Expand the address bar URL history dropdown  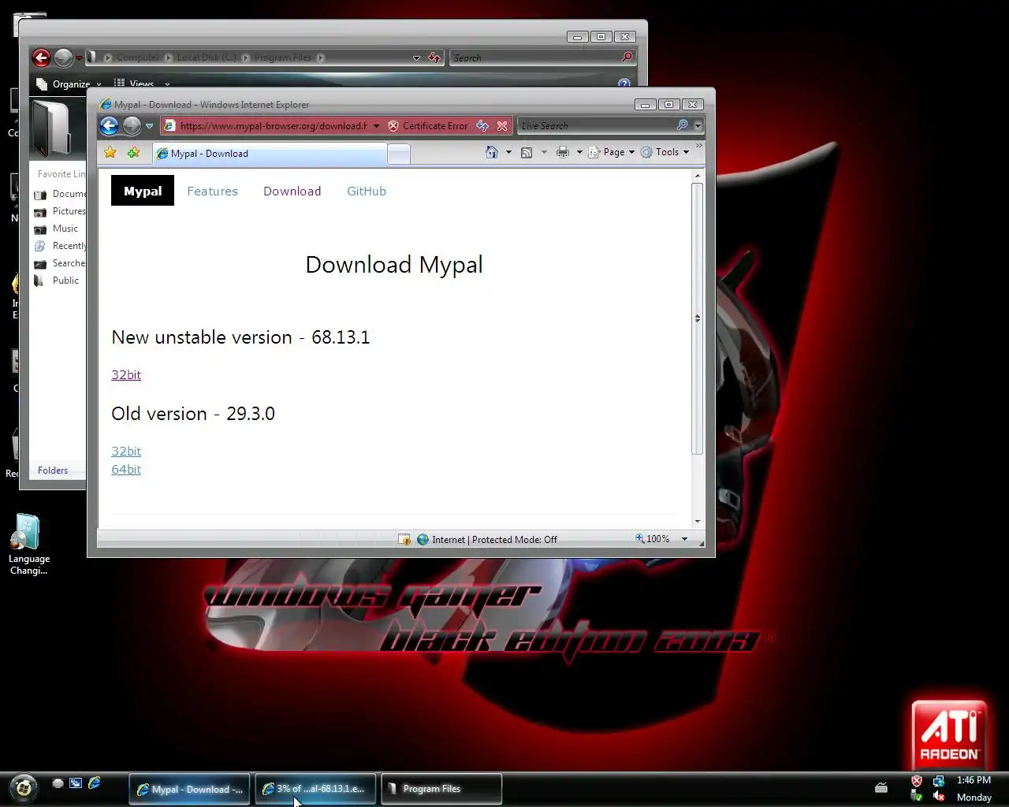(x=377, y=126)
